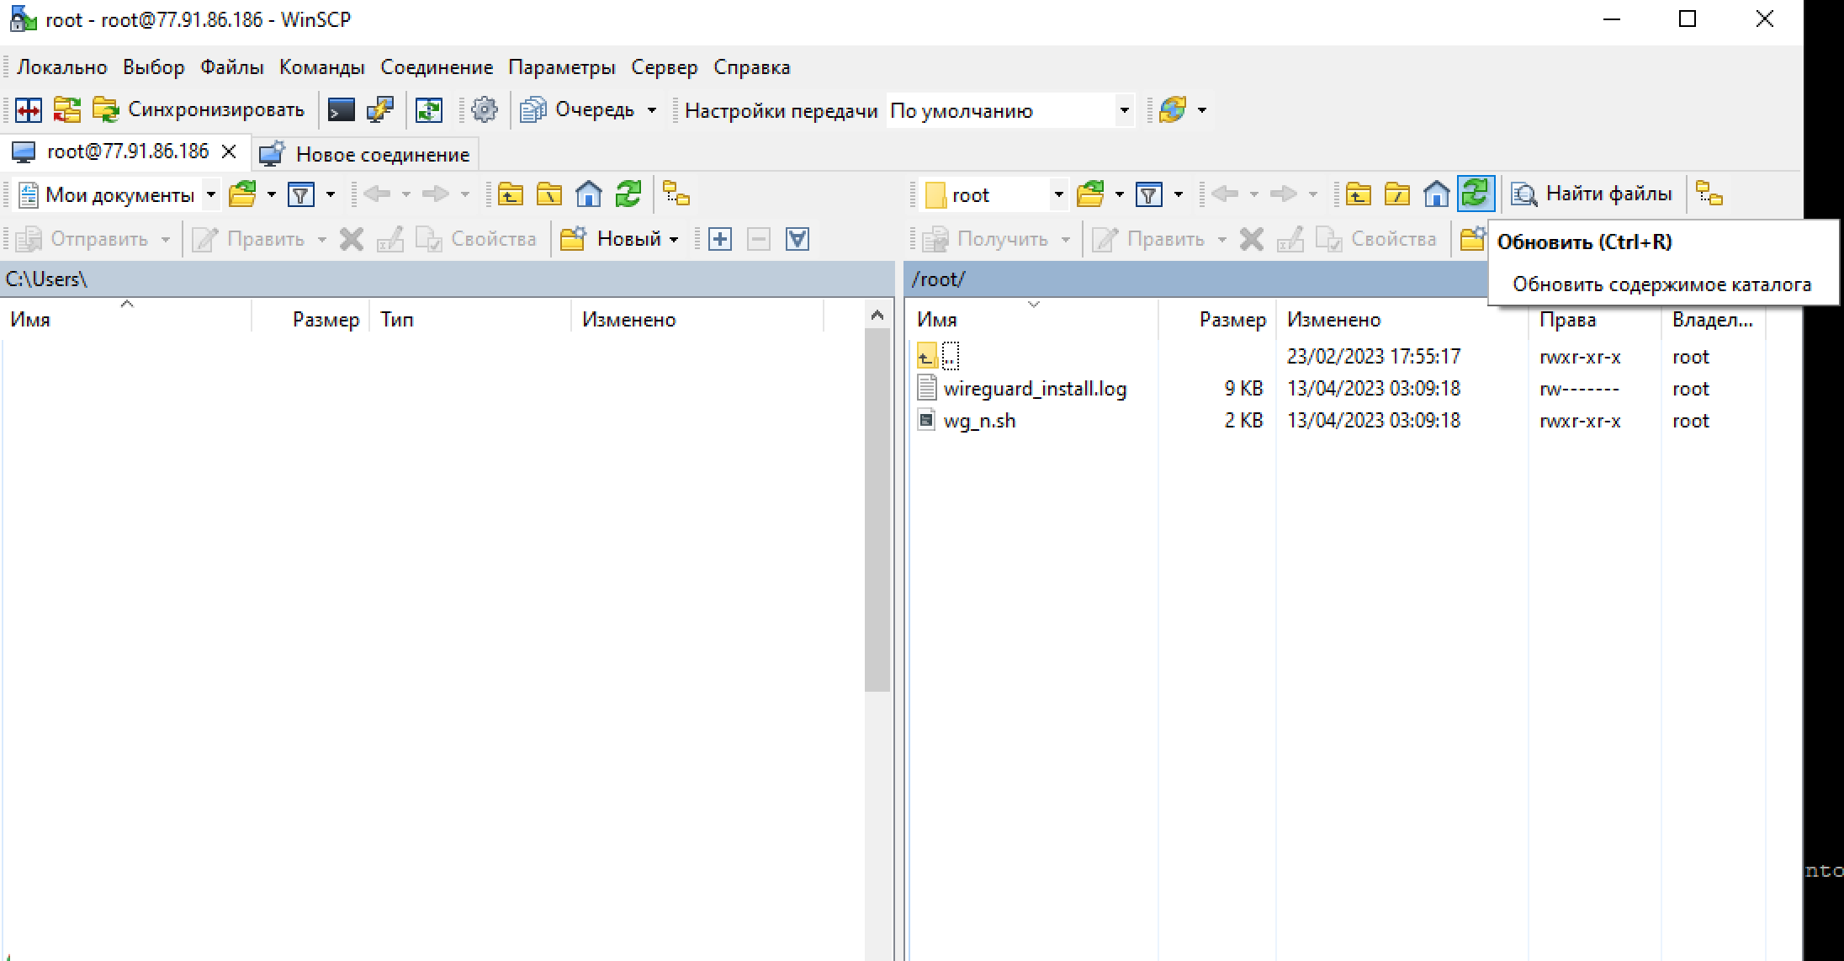Open the terminal console icon
Viewport: 1844px width, 961px height.
tap(342, 110)
